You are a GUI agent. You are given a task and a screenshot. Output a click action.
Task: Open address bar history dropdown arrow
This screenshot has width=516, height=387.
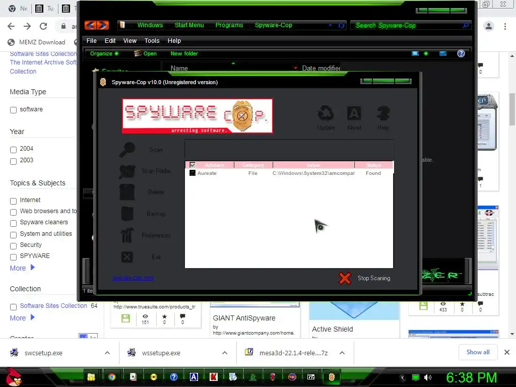click(331, 25)
